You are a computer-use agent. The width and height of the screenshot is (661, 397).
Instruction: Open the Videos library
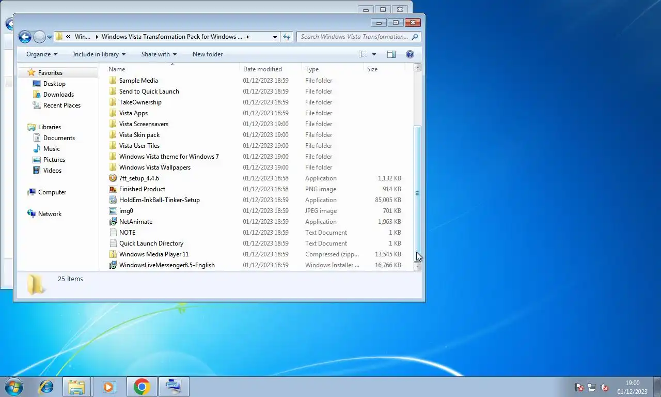52,171
